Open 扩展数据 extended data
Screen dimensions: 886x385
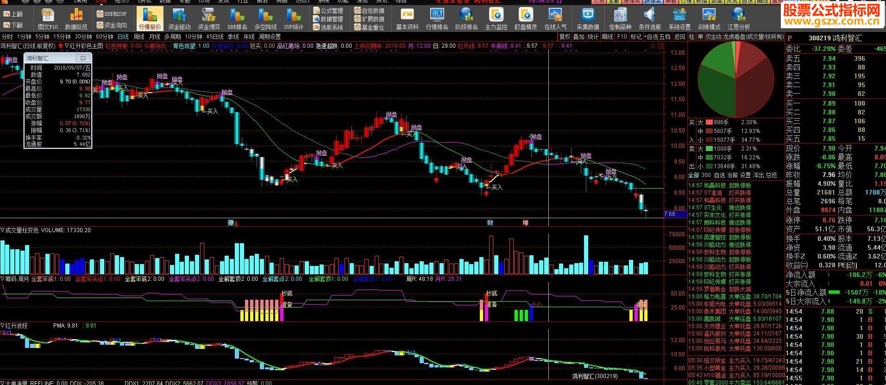pyautogui.click(x=369, y=19)
